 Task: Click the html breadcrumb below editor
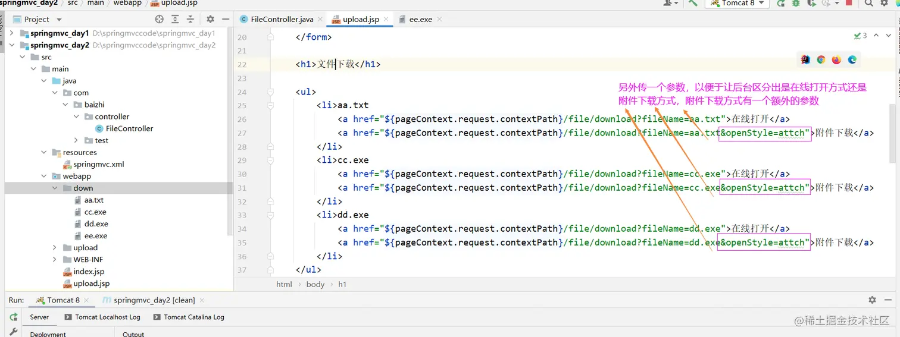tap(284, 284)
